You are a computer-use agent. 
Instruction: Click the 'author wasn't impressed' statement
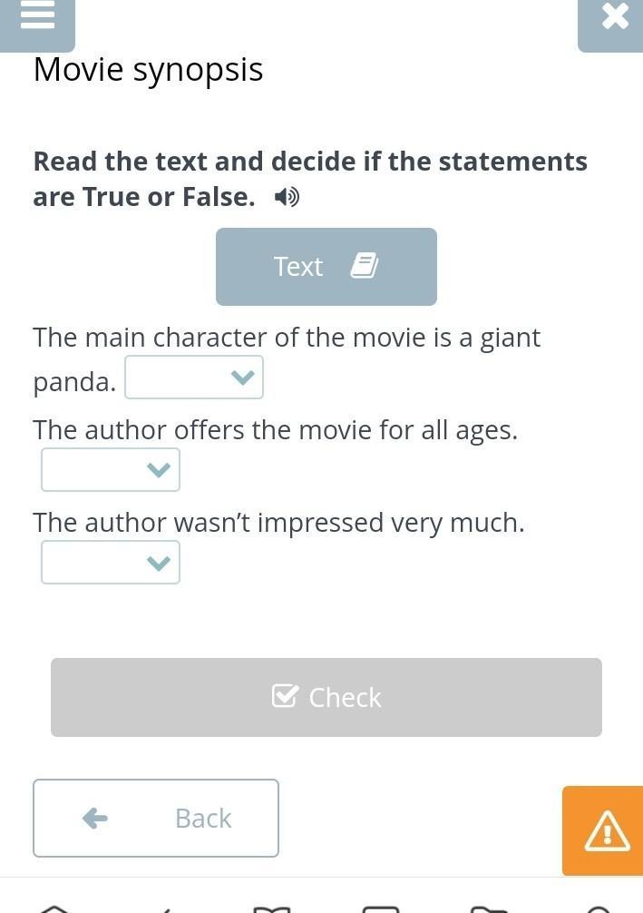[278, 522]
